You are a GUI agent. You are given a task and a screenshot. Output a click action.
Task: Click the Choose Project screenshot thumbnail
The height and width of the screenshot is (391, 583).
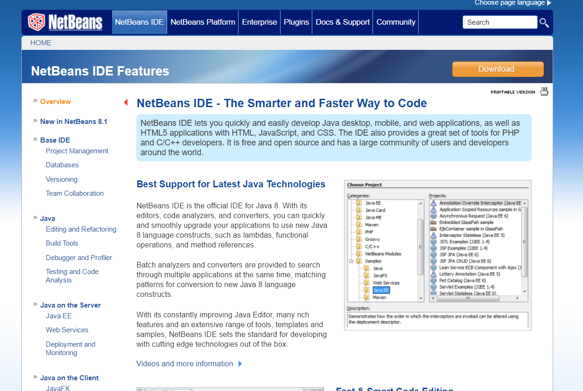point(438,255)
